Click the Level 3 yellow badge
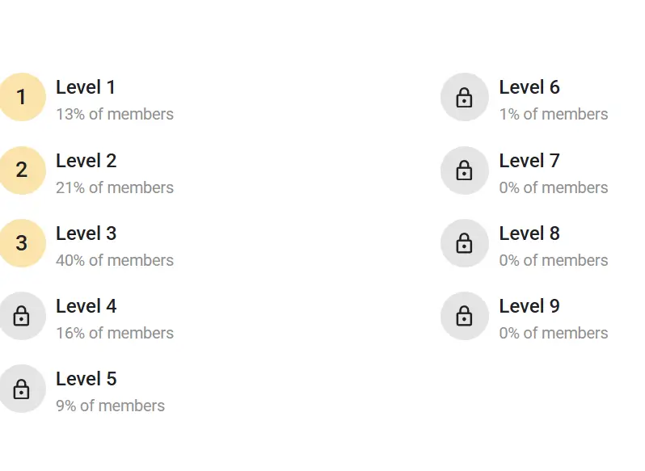 (21, 243)
